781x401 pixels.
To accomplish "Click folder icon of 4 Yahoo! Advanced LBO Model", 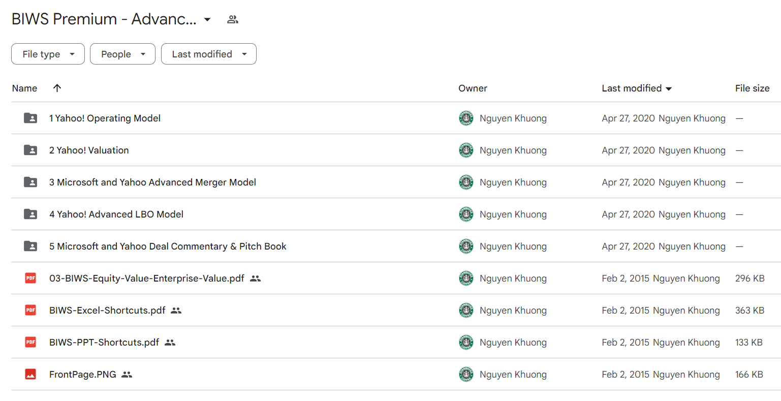I will tap(30, 214).
